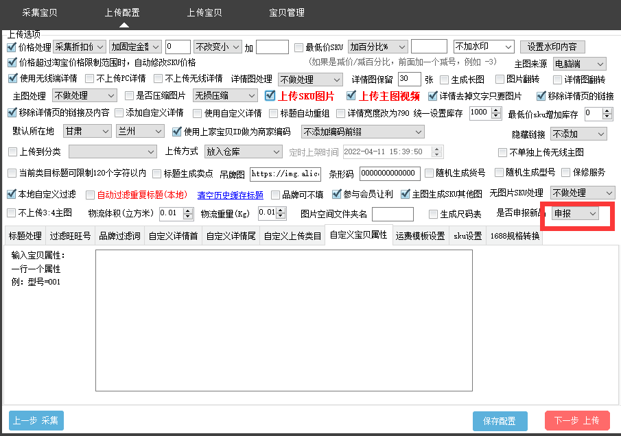The height and width of the screenshot is (436, 621).
Task: Click the 设置水印内容 button
Action: tap(552, 47)
